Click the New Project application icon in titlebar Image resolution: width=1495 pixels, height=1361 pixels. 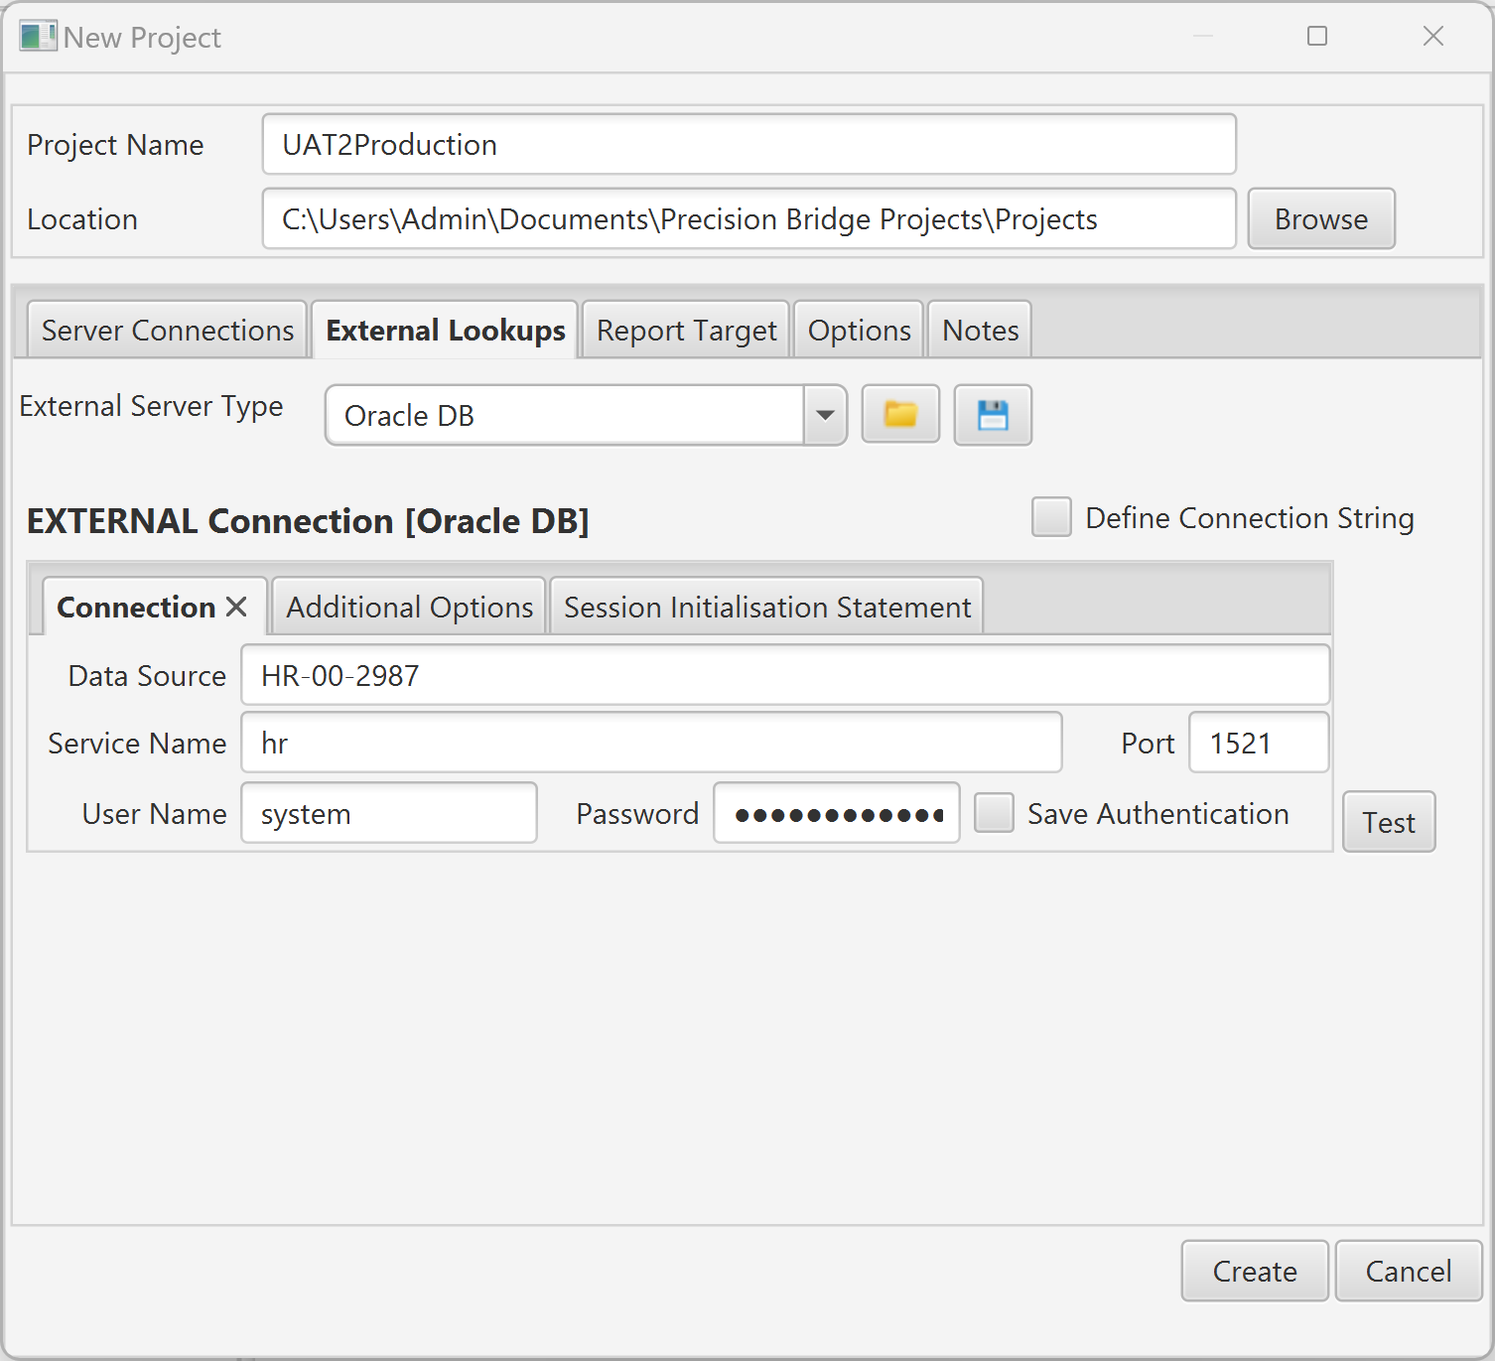[38, 36]
